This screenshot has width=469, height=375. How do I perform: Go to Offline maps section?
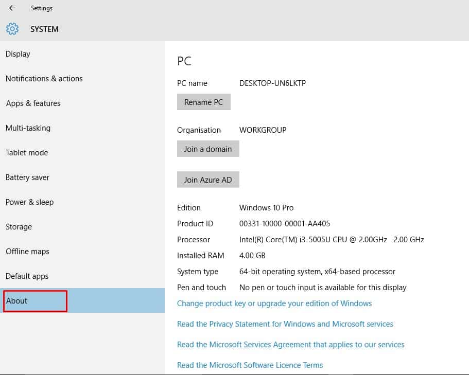(x=28, y=252)
